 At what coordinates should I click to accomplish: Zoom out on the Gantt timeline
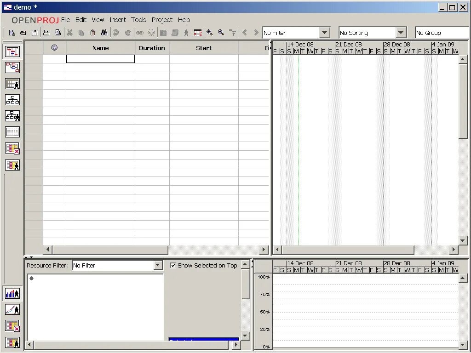[221, 33]
